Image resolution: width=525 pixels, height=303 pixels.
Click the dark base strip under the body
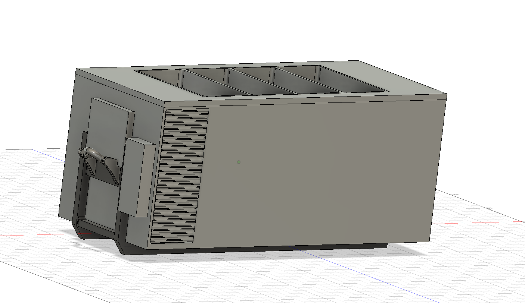(x=261, y=249)
